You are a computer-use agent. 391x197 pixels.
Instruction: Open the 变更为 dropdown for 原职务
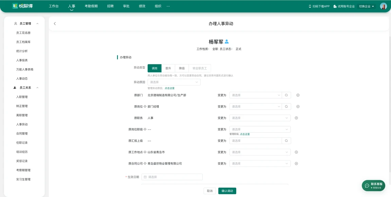pos(260,118)
